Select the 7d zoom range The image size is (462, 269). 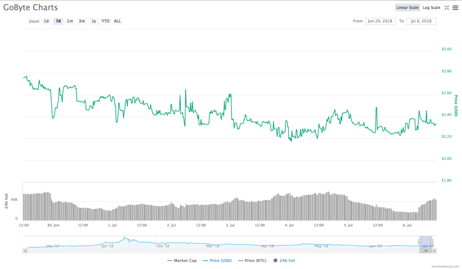tap(58, 21)
